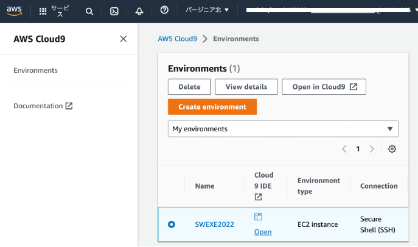The height and width of the screenshot is (247, 418).
Task: Click the search magnifier icon
Action: pos(89,11)
